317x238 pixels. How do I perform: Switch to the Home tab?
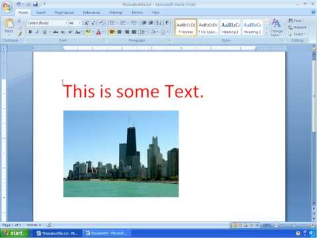[x=23, y=13]
